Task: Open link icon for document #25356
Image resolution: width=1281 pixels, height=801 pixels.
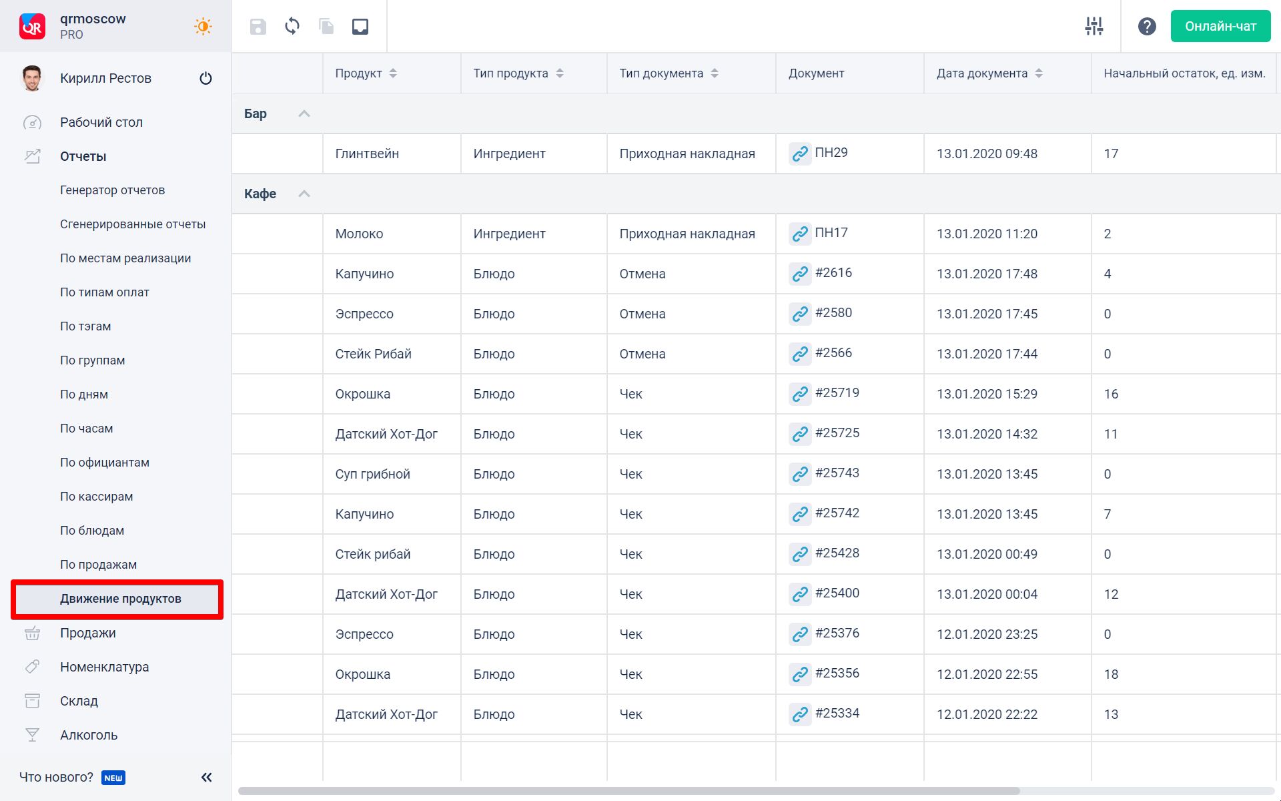Action: point(799,674)
